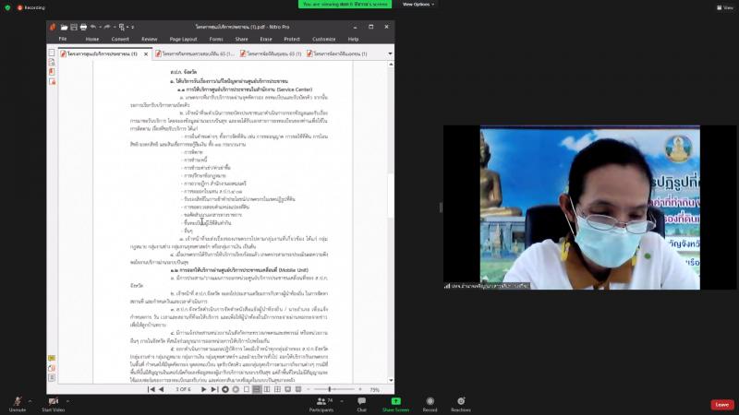Start Video in Zoom toolbar
Viewport: 739px width, 415px height.
(x=54, y=404)
